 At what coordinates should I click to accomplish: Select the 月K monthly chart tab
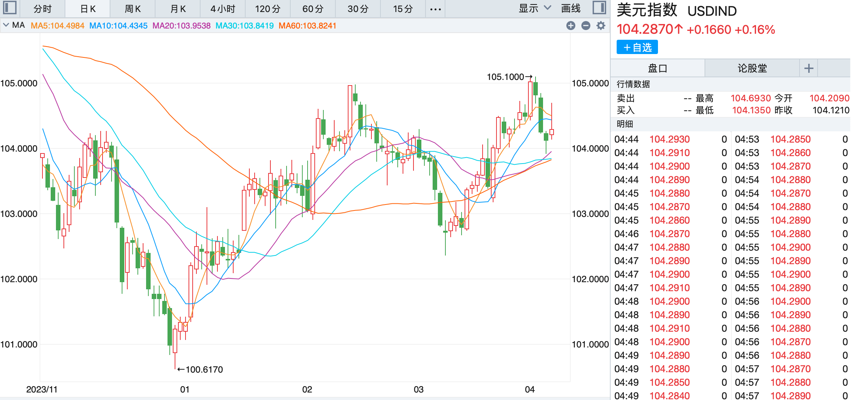[178, 9]
